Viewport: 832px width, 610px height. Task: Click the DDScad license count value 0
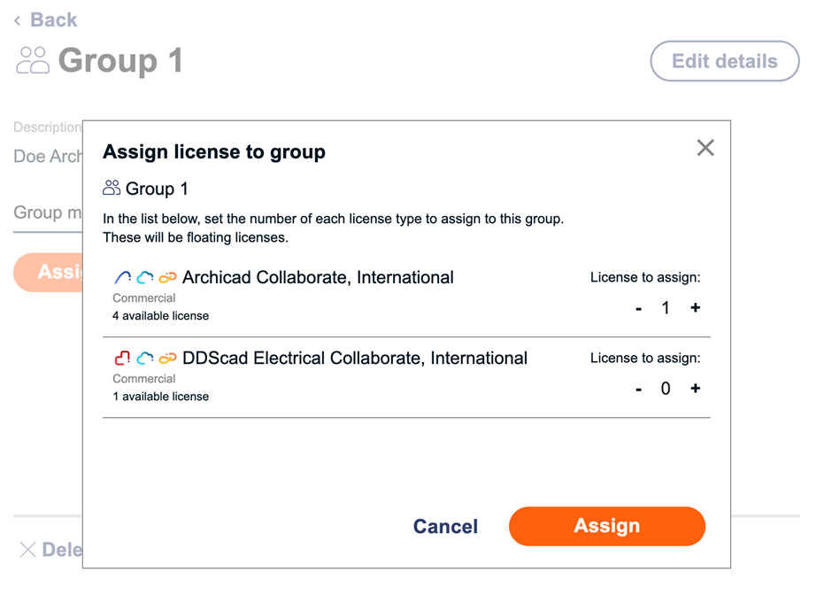coord(666,388)
